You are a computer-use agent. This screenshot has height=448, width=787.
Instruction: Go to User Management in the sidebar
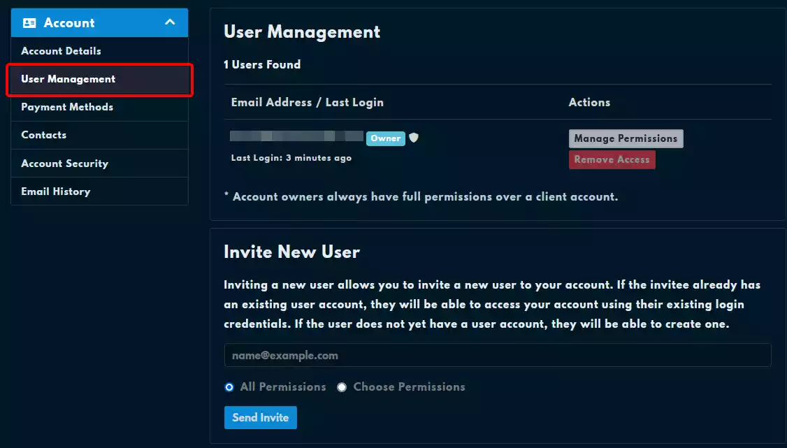coord(67,79)
